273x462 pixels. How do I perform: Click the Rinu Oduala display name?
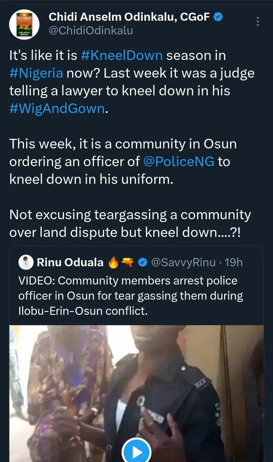[x=70, y=262]
